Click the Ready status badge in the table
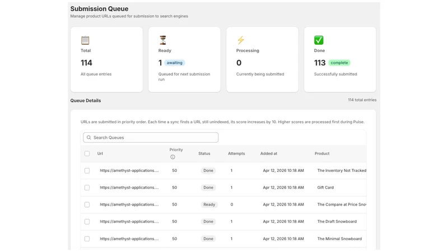448x252 pixels. click(x=209, y=204)
